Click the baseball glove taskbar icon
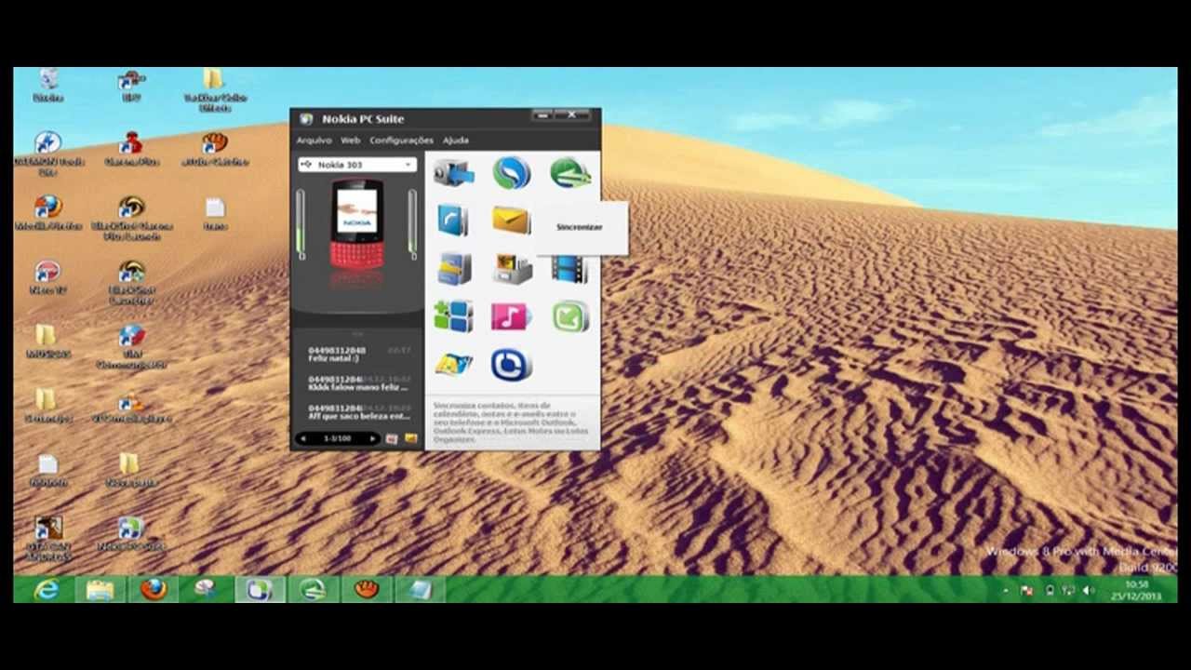This screenshot has width=1191, height=670. click(x=367, y=589)
